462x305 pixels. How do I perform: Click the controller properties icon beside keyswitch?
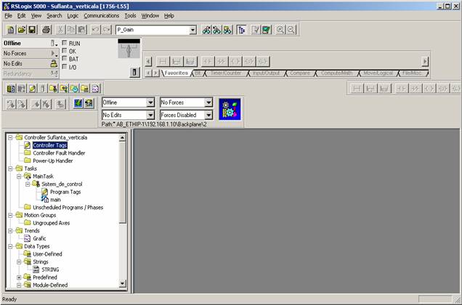point(134,72)
